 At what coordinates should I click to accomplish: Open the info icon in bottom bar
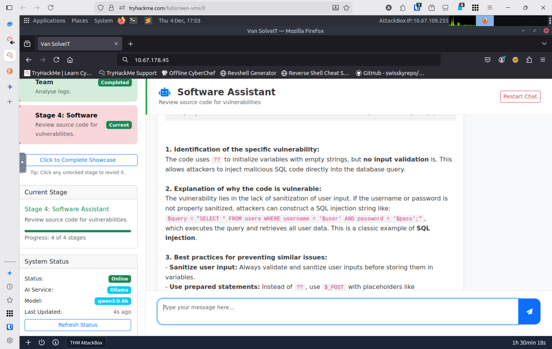[x=56, y=342]
